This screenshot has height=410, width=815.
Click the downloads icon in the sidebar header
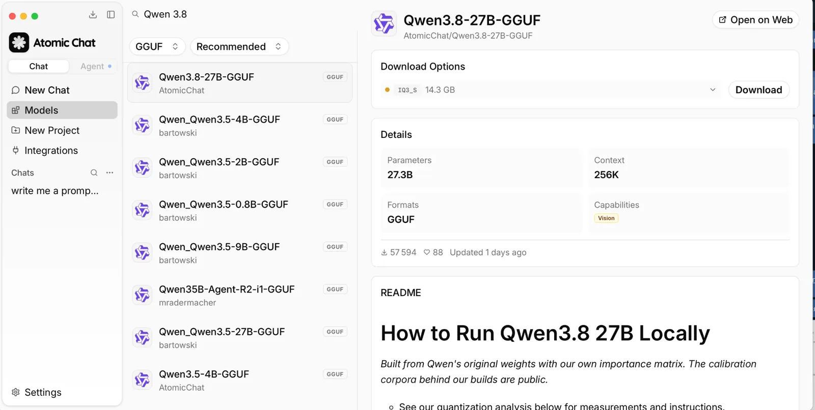click(x=93, y=15)
